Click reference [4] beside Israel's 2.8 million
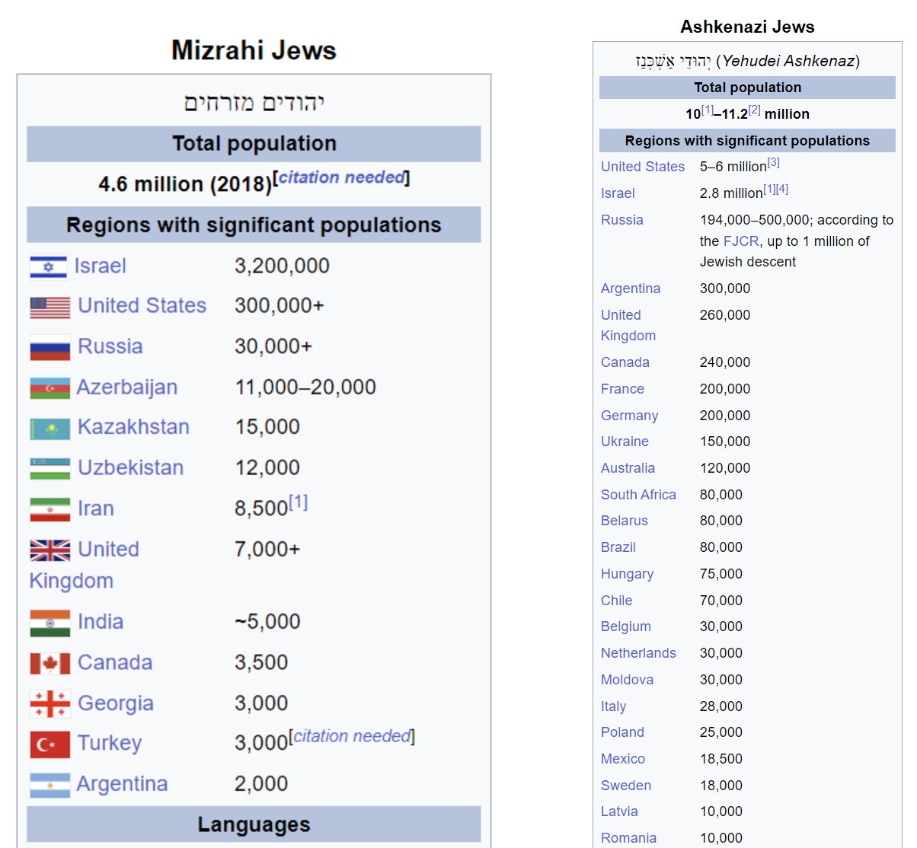Screen dimensions: 917x848 (x=782, y=189)
